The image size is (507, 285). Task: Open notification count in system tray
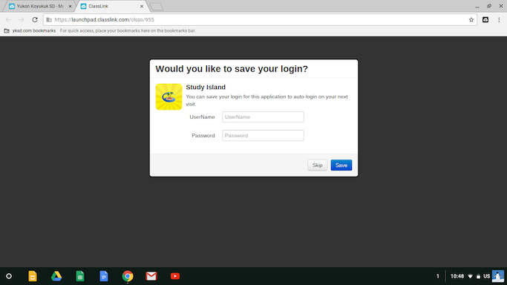click(x=438, y=276)
